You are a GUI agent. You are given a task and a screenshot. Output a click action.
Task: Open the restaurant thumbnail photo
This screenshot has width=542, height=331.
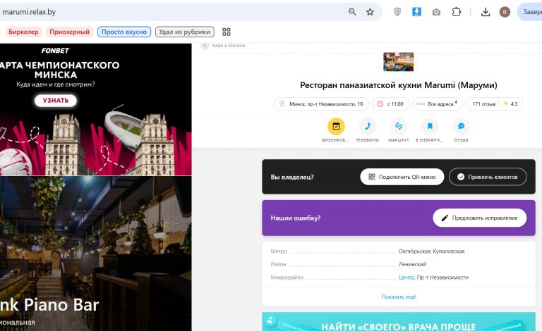[x=398, y=62]
